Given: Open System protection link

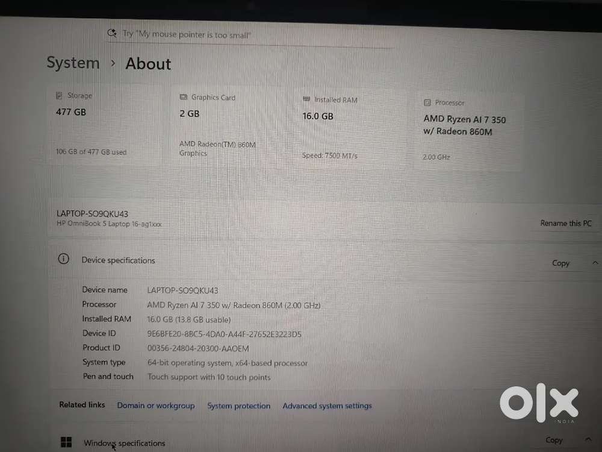Looking at the screenshot, I should [x=239, y=406].
